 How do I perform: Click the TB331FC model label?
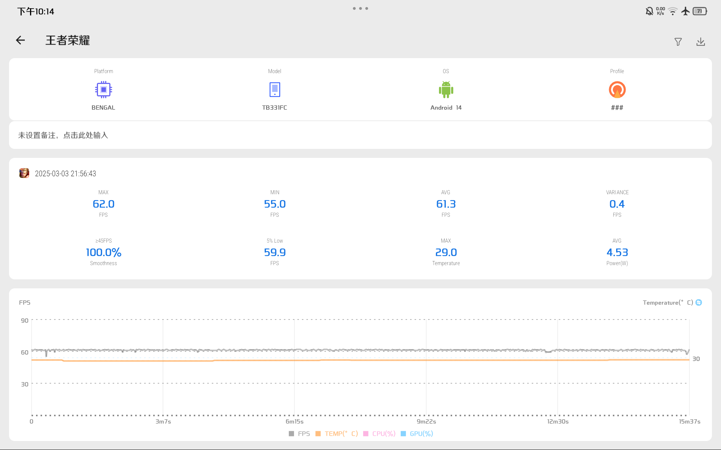pyautogui.click(x=275, y=108)
